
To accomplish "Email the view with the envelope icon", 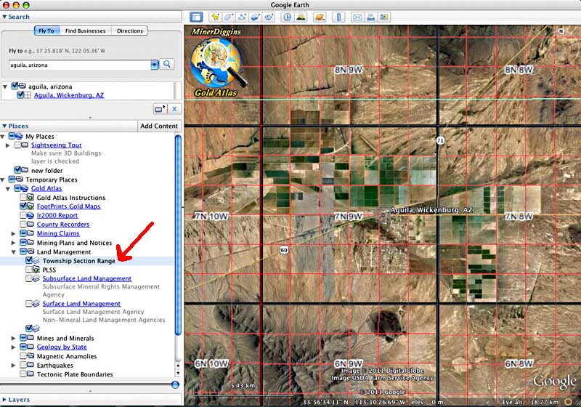I will point(357,17).
